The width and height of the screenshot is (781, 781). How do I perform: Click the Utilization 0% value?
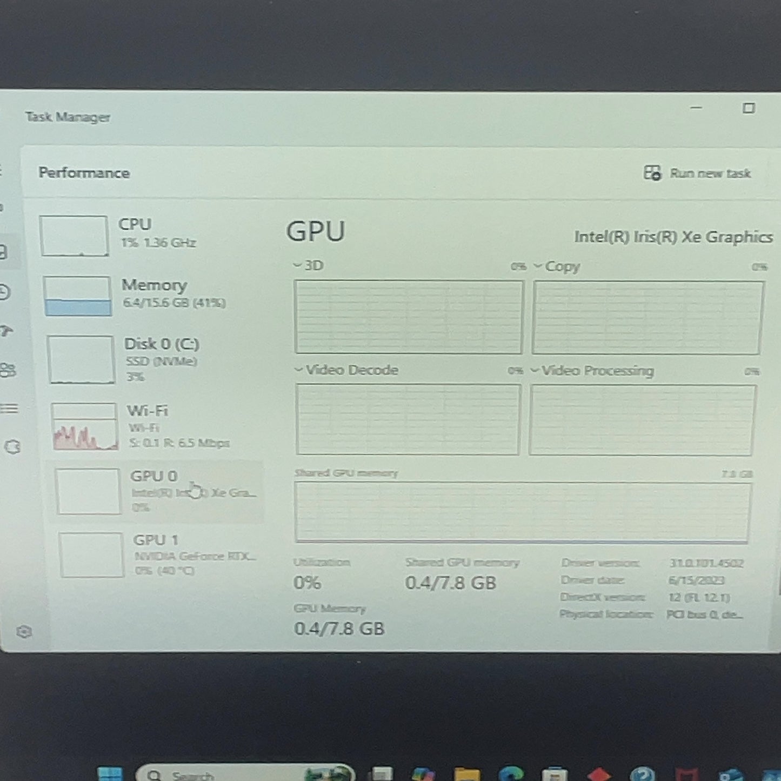coord(307,583)
